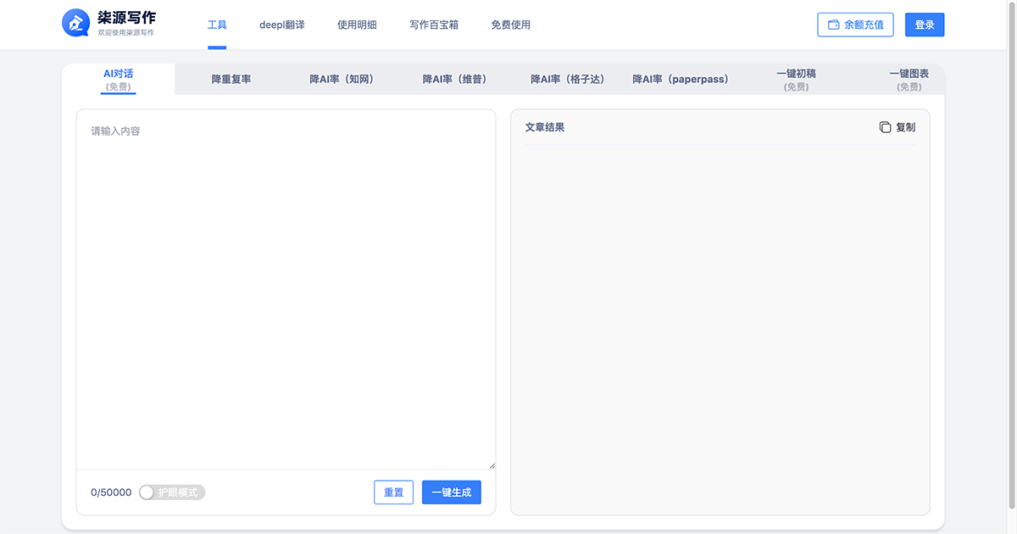
Task: Switch to the 一键图表 tab
Action: point(909,80)
